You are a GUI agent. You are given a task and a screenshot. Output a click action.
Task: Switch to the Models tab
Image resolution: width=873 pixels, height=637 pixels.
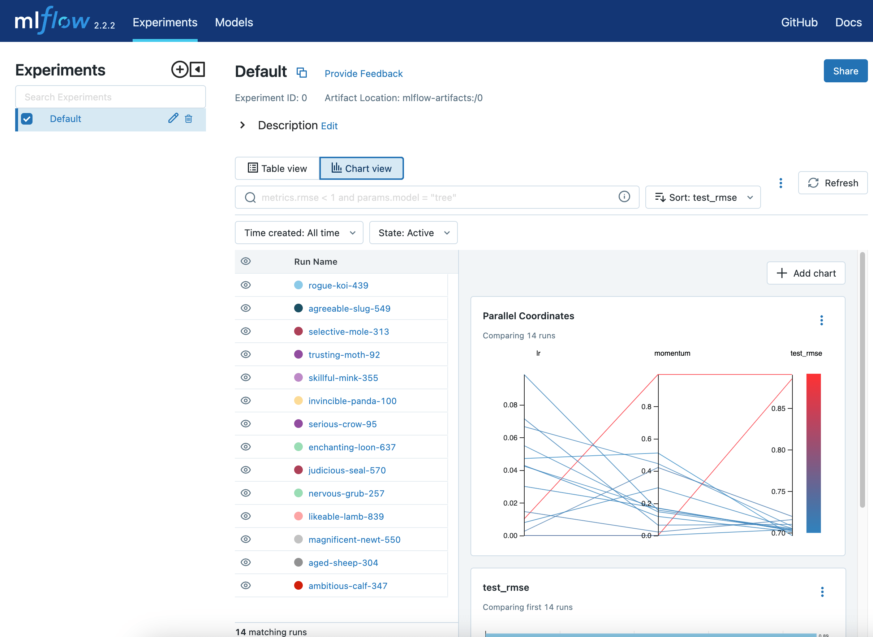(233, 22)
